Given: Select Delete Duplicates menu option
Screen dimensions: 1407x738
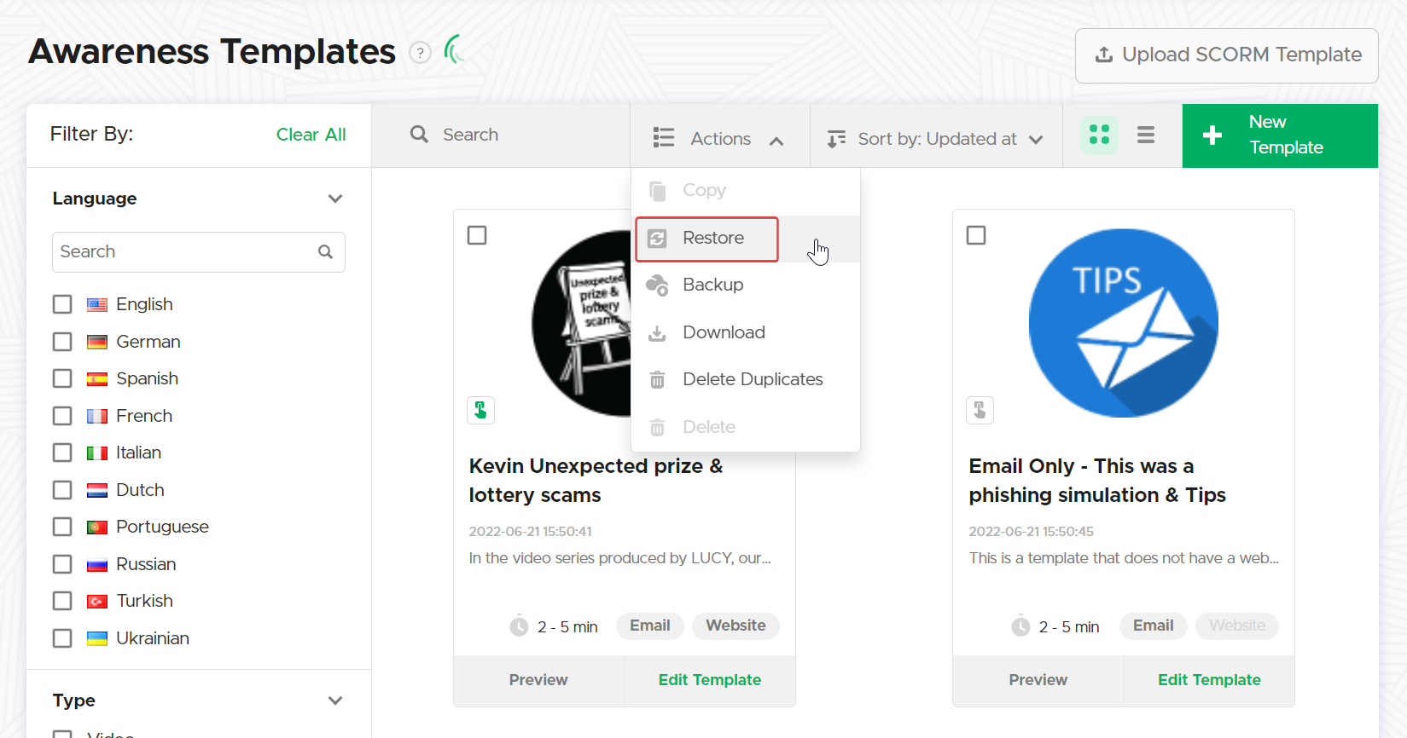Looking at the screenshot, I should point(752,379).
